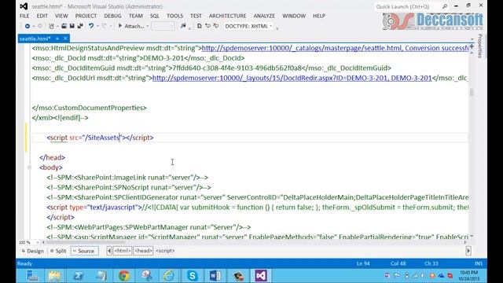Click the New Project toolbar icon
This screenshot has width=503, height=283.
coord(51,26)
